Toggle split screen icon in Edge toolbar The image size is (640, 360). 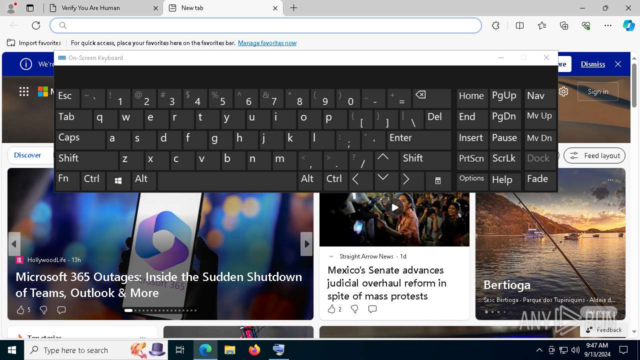click(x=519, y=25)
